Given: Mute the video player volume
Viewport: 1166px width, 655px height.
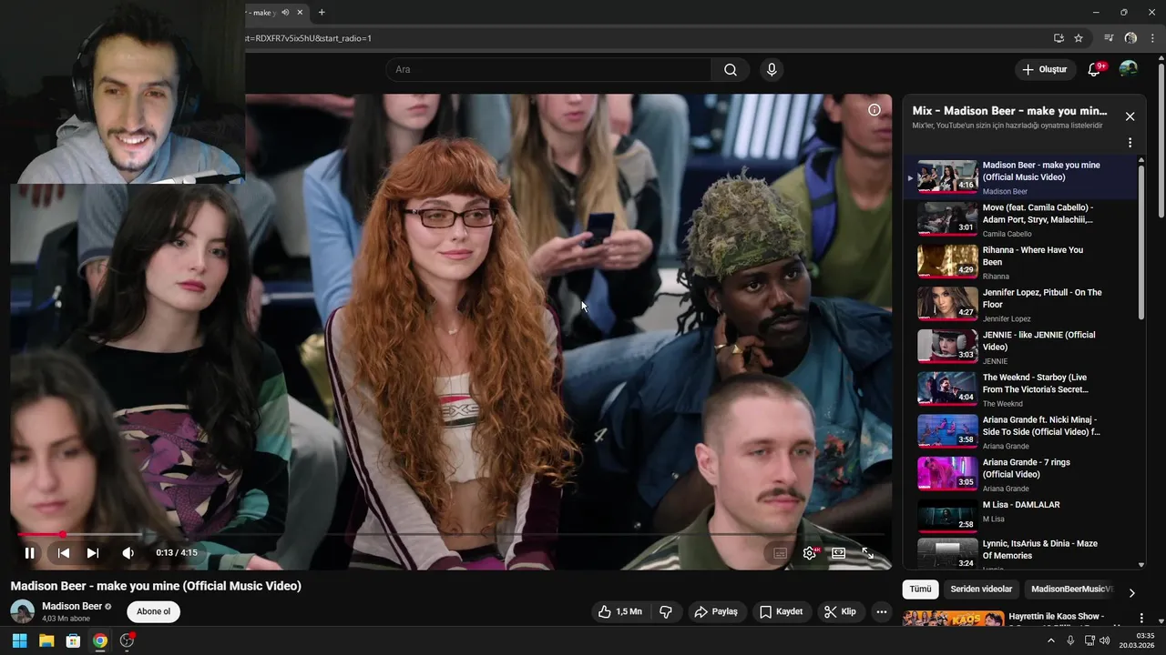Looking at the screenshot, I should [128, 552].
